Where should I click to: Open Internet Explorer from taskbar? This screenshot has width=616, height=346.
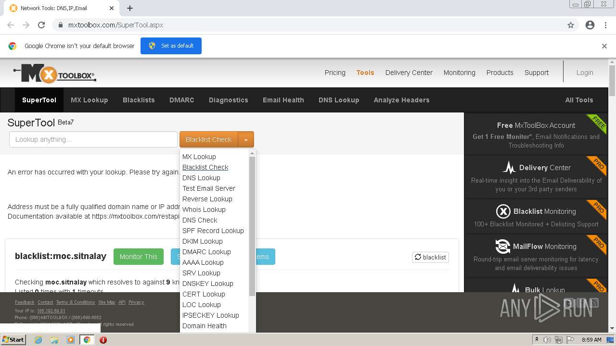(38, 340)
